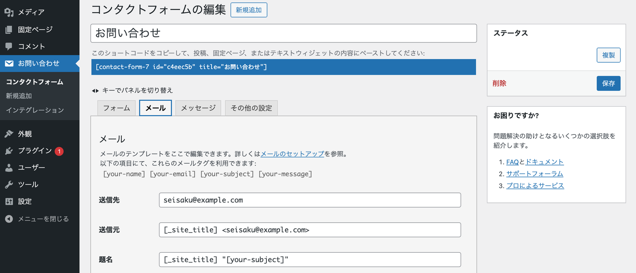Click the 送信先 email input field
Viewport: 636px width, 273px height.
pyautogui.click(x=310, y=200)
